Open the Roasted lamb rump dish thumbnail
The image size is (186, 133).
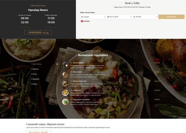click(x=65, y=83)
